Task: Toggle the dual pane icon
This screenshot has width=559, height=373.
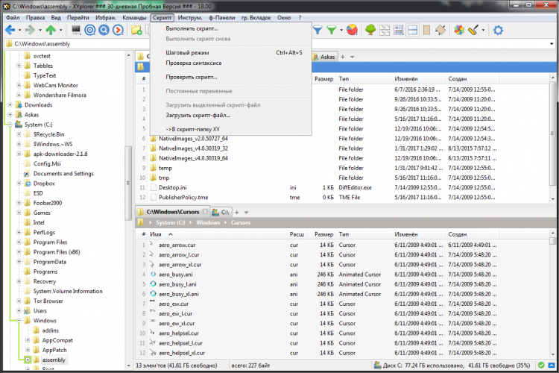Action: pos(412,30)
